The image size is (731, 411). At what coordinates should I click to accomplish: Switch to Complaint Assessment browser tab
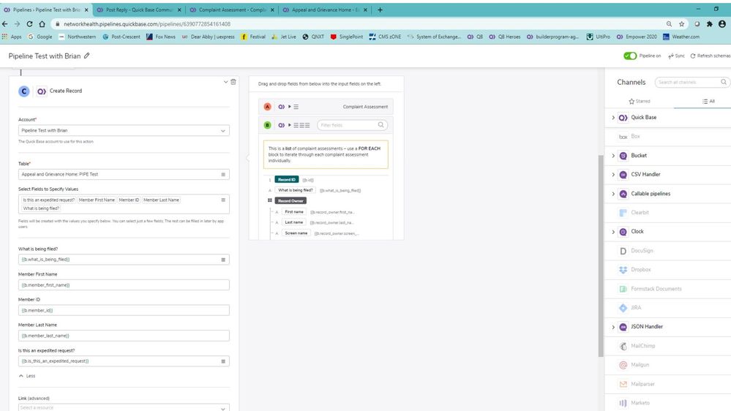coord(232,10)
